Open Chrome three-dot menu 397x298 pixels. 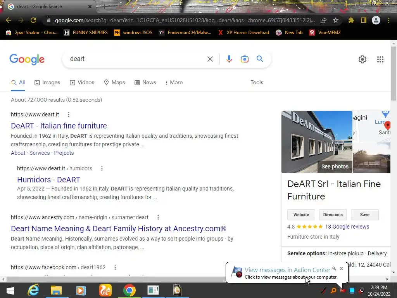click(x=388, y=20)
